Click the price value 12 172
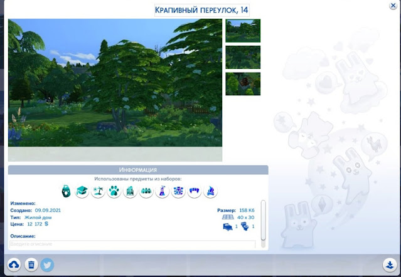The height and width of the screenshot is (277, 401). click(x=35, y=224)
